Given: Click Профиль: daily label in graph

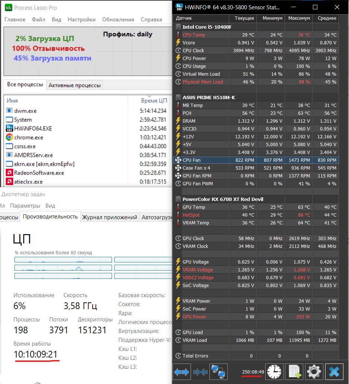Looking at the screenshot, I should (128, 34).
